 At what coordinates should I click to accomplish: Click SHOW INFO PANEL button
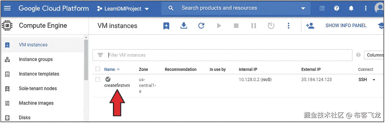pyautogui.click(x=346, y=26)
